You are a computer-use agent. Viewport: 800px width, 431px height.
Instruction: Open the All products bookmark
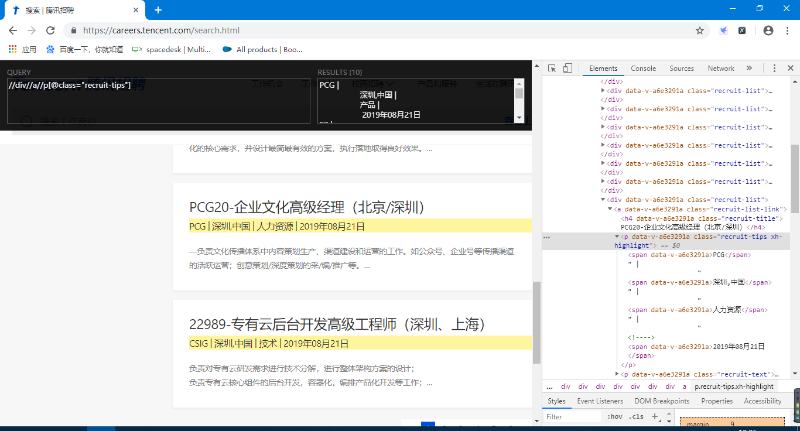pyautogui.click(x=262, y=50)
